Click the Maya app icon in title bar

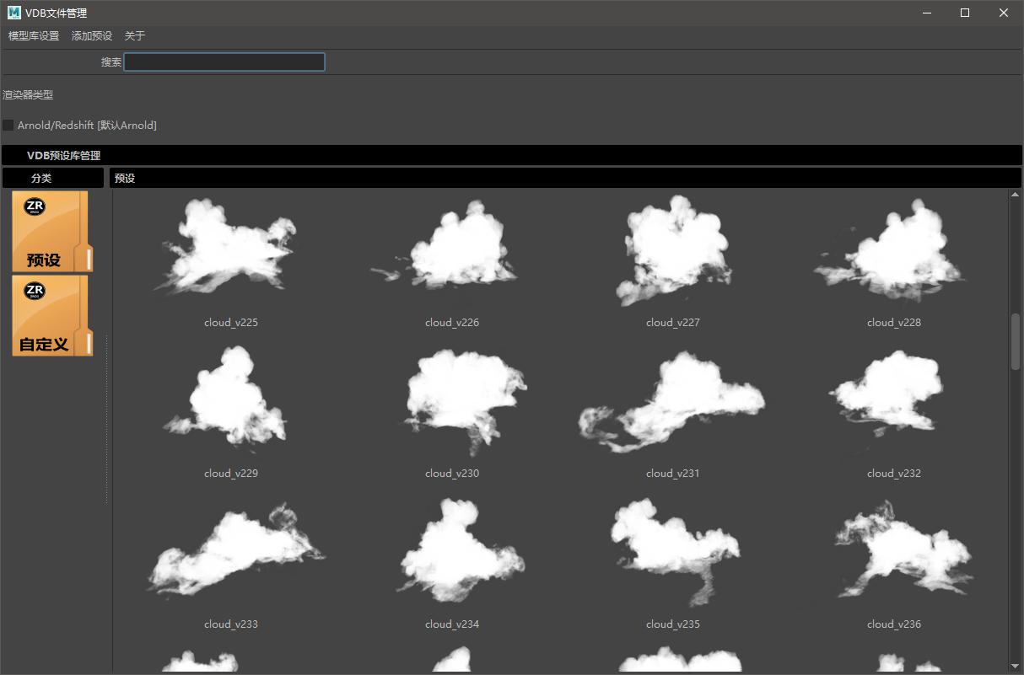click(13, 13)
